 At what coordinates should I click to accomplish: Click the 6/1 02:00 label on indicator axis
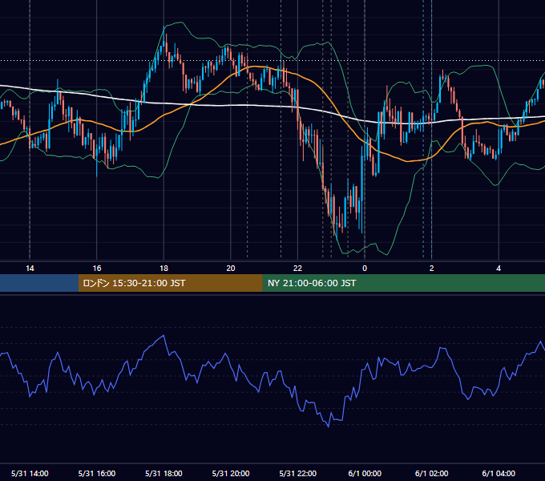click(432, 473)
